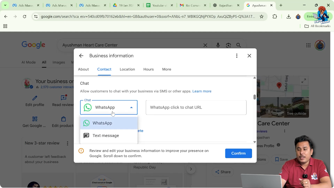Screen dimensions: 334x188
Task: Go back in Business information dialog
Action: coord(81,56)
